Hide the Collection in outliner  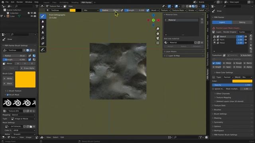[32, 13]
